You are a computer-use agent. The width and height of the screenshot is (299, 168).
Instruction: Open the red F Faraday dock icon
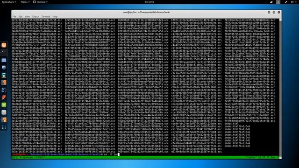pyautogui.click(x=4, y=98)
